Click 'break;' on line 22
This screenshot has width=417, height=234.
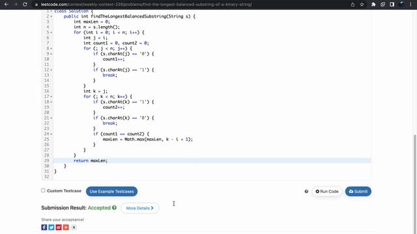[110, 123]
